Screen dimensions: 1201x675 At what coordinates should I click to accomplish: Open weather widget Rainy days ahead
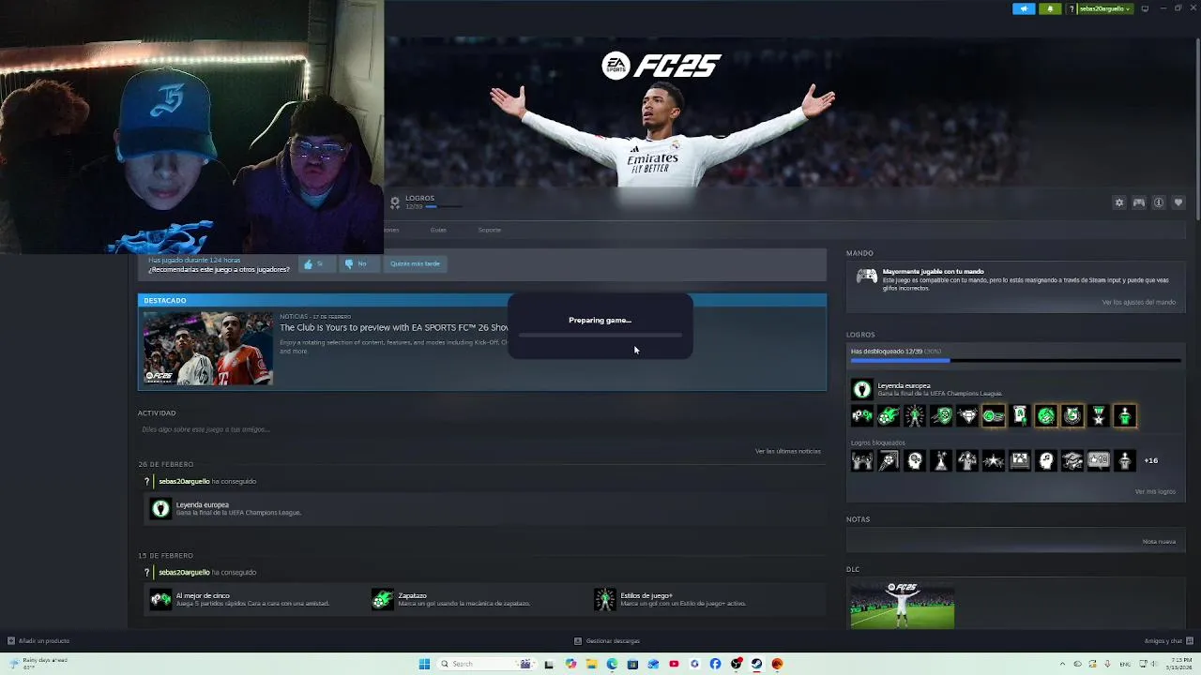tap(38, 663)
